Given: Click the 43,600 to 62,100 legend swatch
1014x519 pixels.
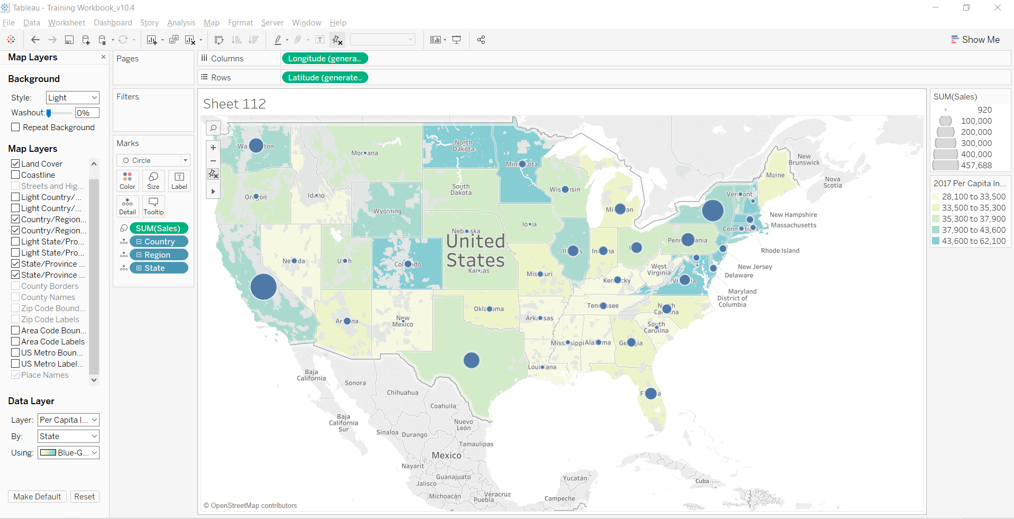Looking at the screenshot, I should (936, 241).
